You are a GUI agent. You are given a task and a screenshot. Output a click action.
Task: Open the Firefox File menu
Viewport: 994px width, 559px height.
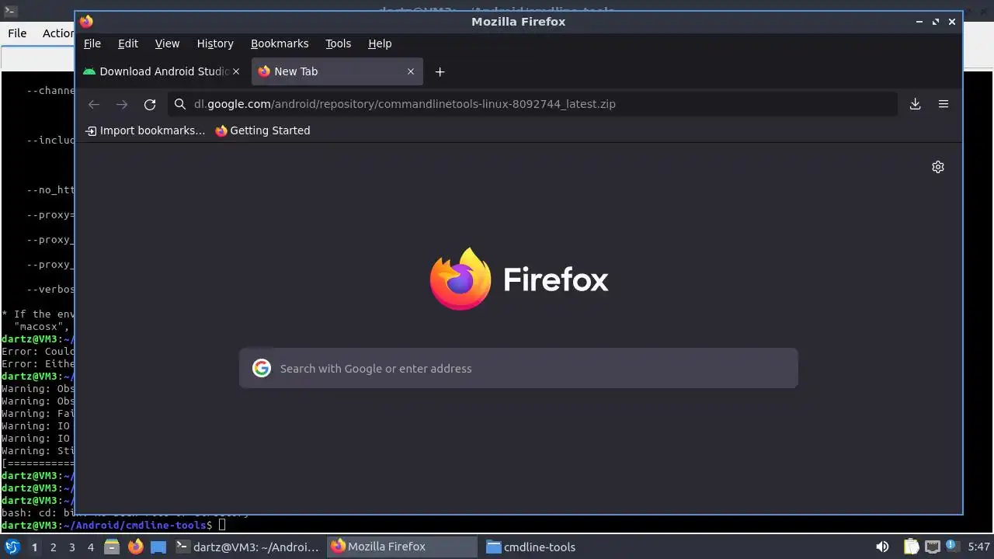[92, 43]
